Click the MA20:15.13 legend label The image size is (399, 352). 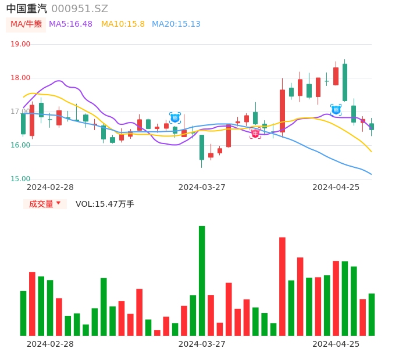tap(176, 24)
